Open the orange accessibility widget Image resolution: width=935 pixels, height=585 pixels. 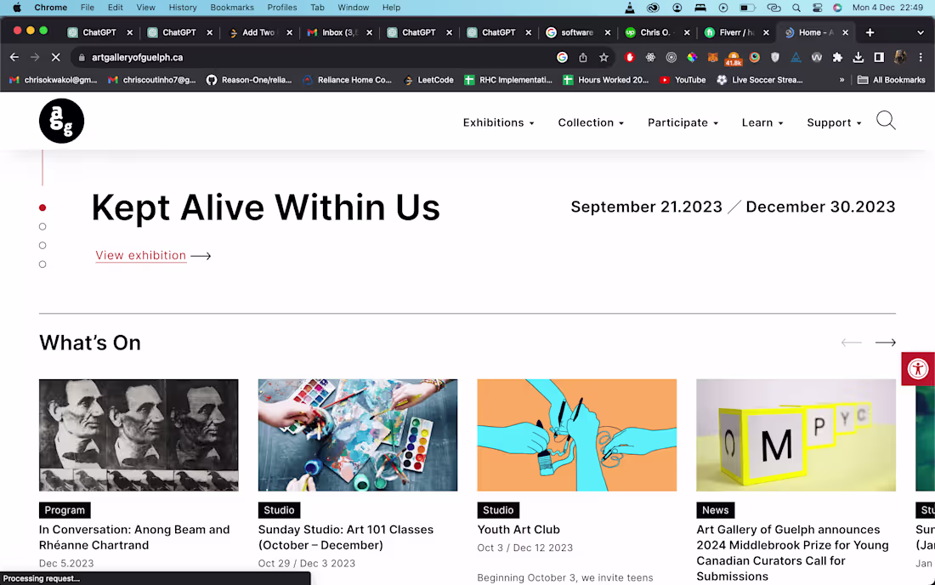(x=918, y=369)
